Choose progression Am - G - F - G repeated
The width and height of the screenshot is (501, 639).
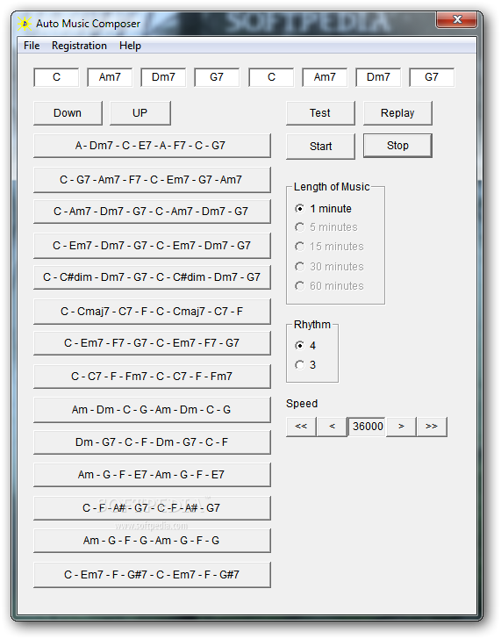click(x=152, y=541)
